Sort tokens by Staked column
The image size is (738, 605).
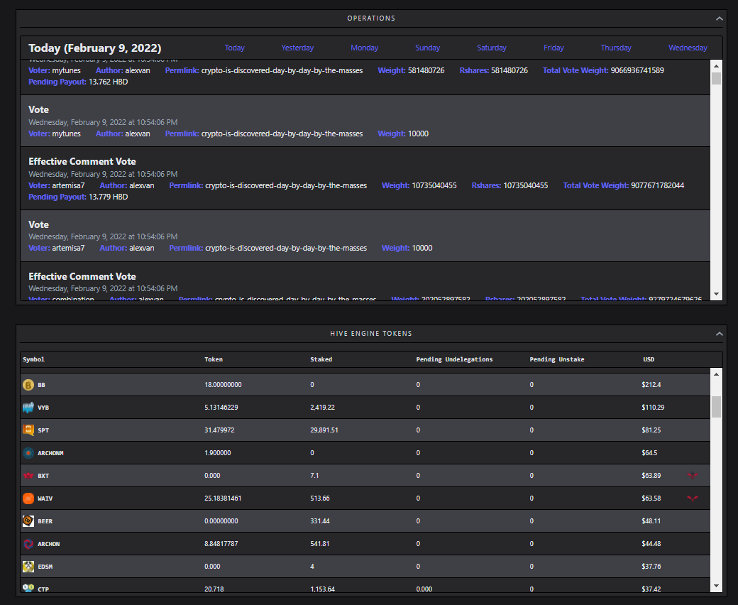click(321, 359)
